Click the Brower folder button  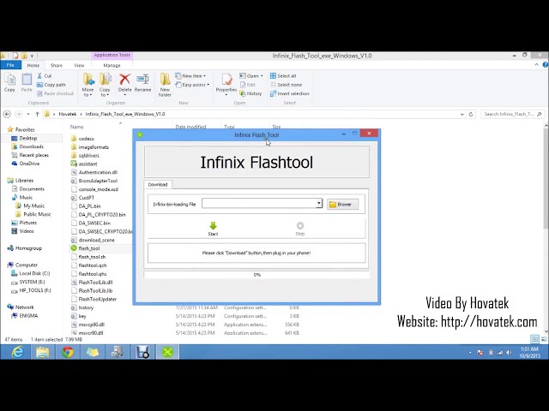click(x=343, y=205)
